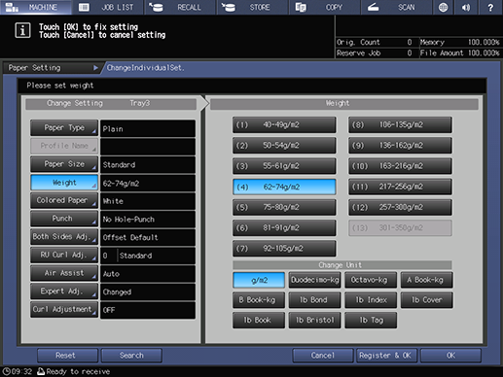Image resolution: width=503 pixels, height=377 pixels.
Task: Open the RECALL tab
Action: pyautogui.click(x=180, y=7)
